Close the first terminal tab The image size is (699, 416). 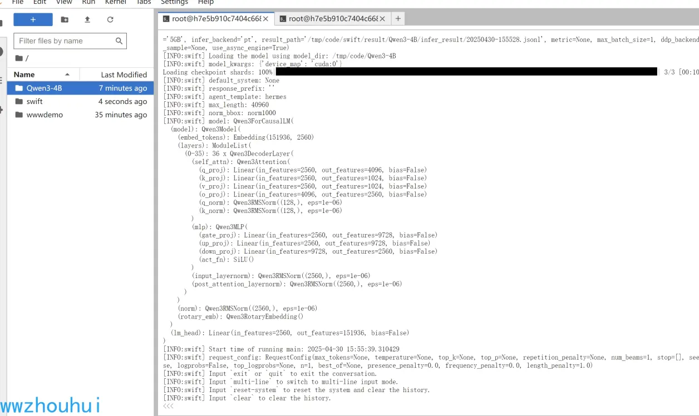click(x=265, y=18)
